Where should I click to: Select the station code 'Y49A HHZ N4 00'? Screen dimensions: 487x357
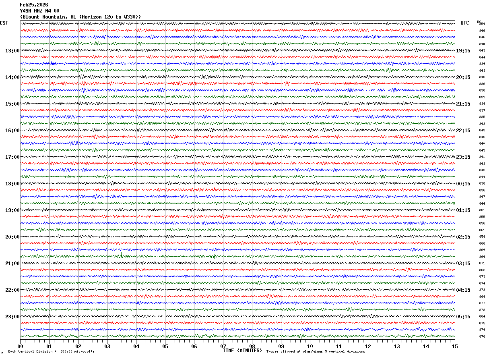pos(39,11)
